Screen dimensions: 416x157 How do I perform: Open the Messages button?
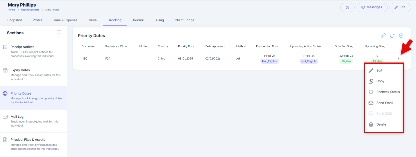tap(372, 7)
